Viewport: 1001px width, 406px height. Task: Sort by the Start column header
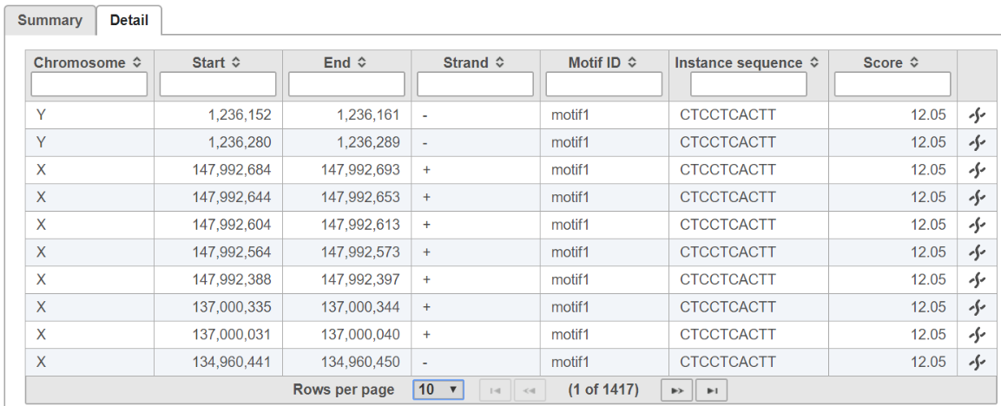coord(217,62)
